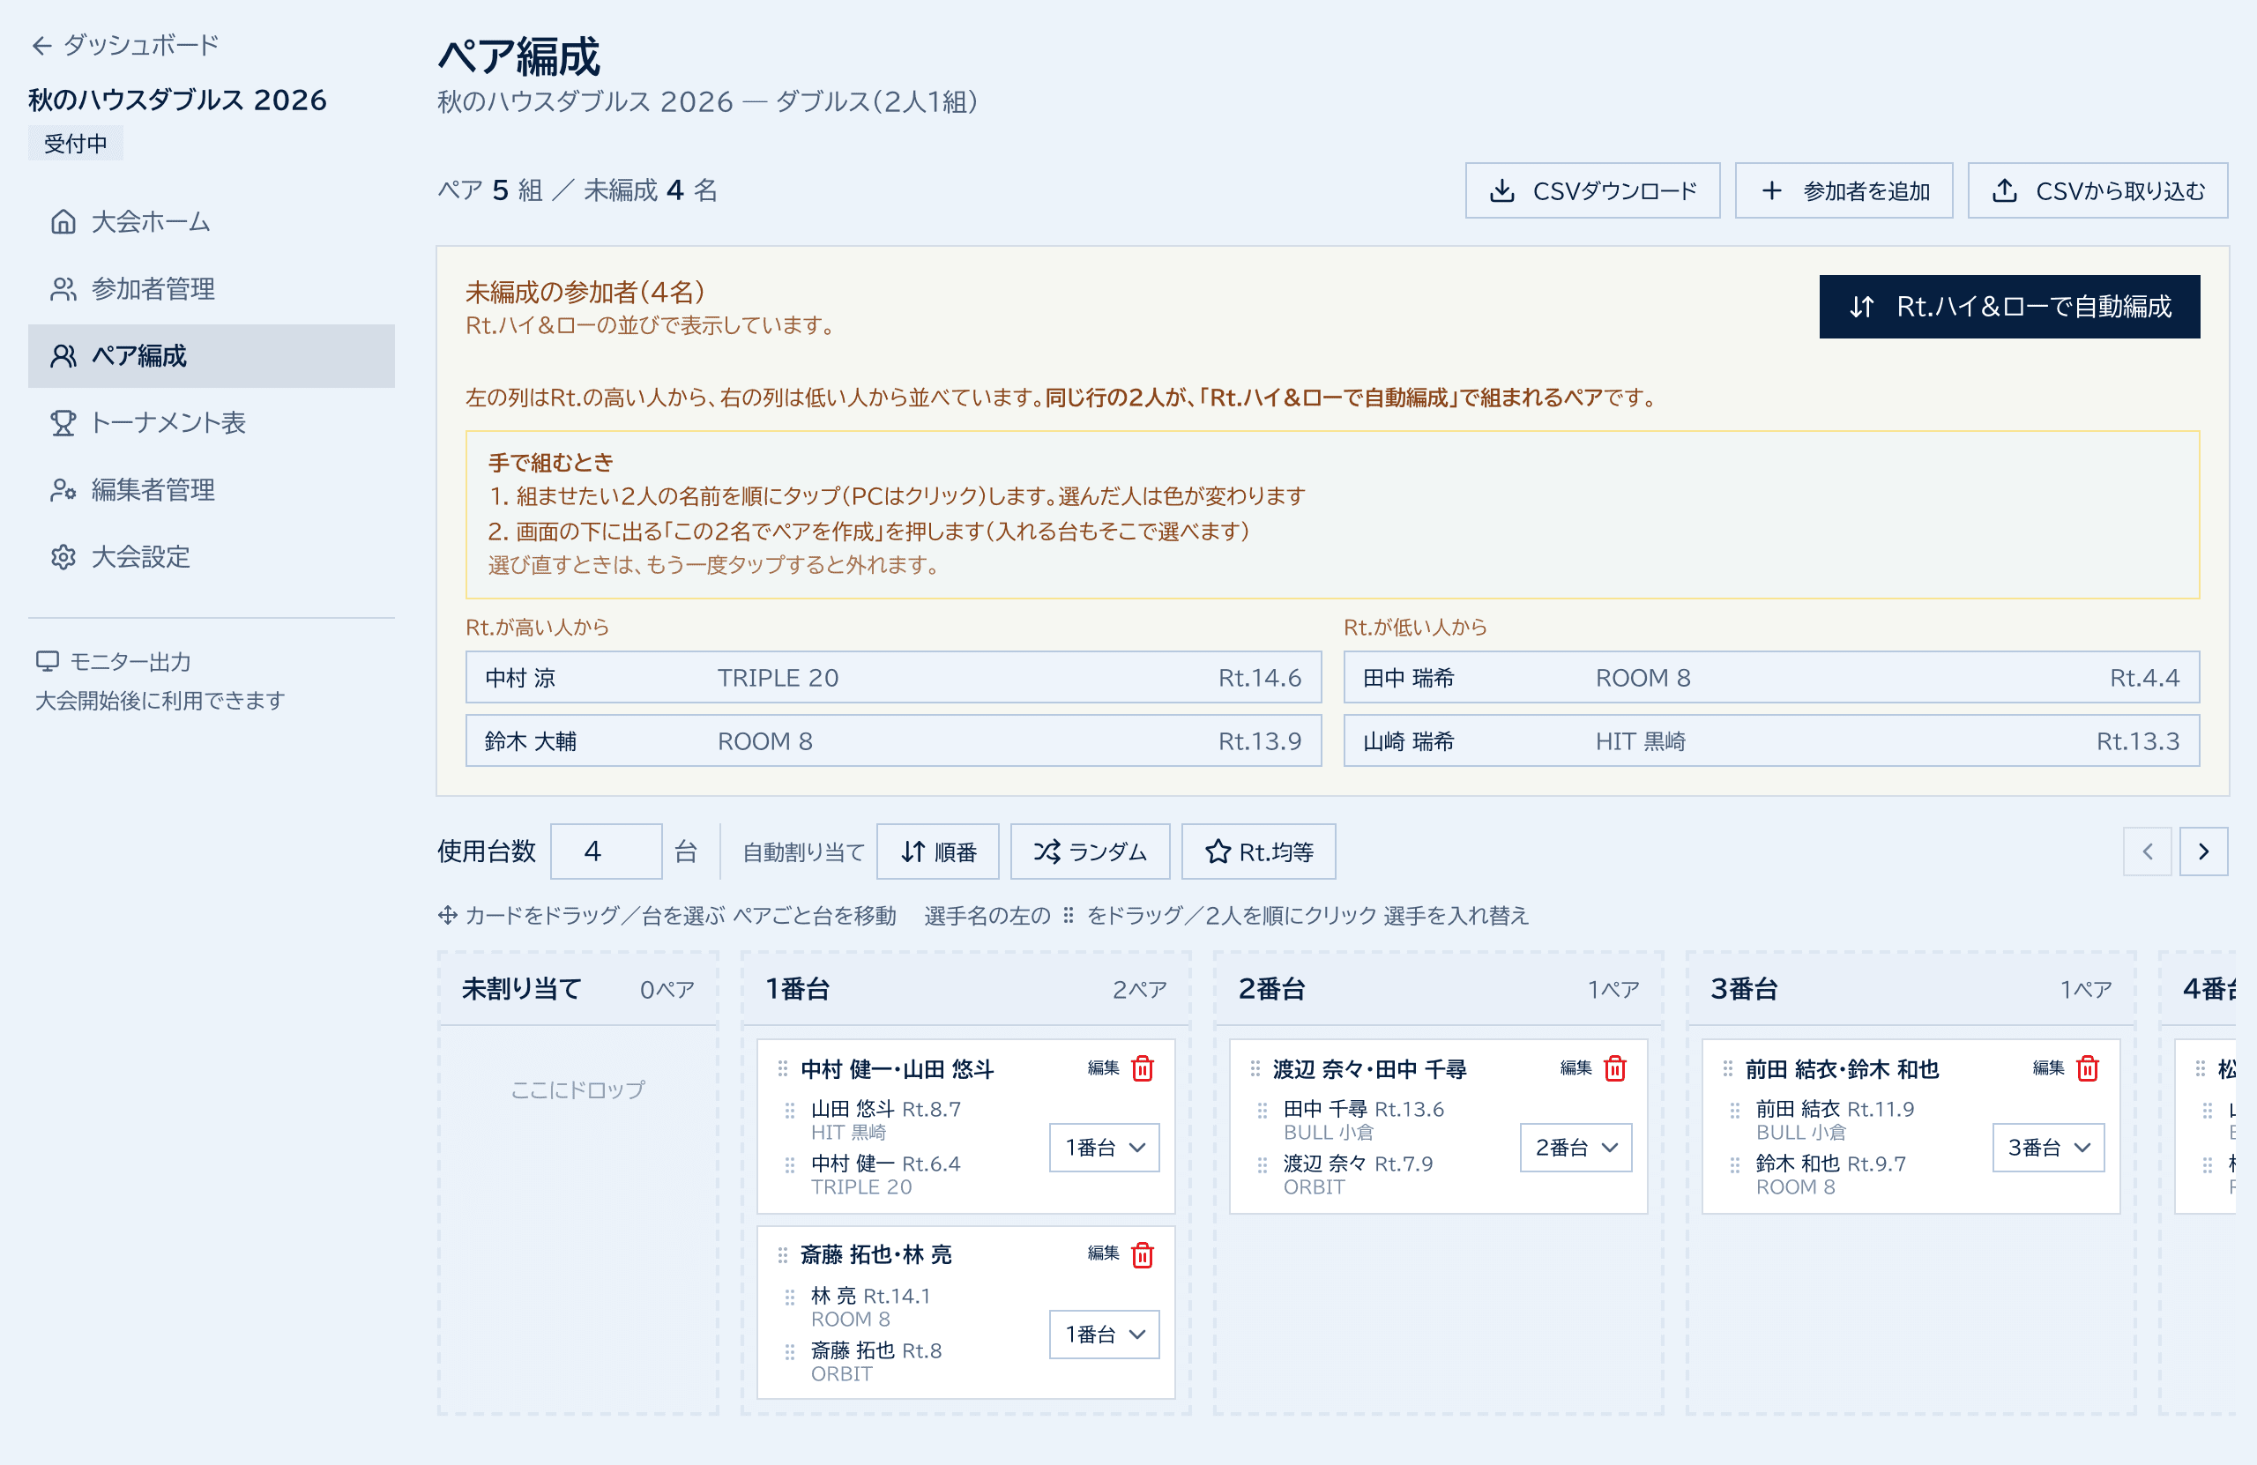Click the 参加者を追加 button

click(x=1844, y=190)
